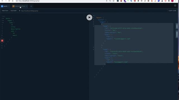The height and width of the screenshot is (100, 179).
Task: Click the dark teal extension icon
Action: (x=118, y=1)
